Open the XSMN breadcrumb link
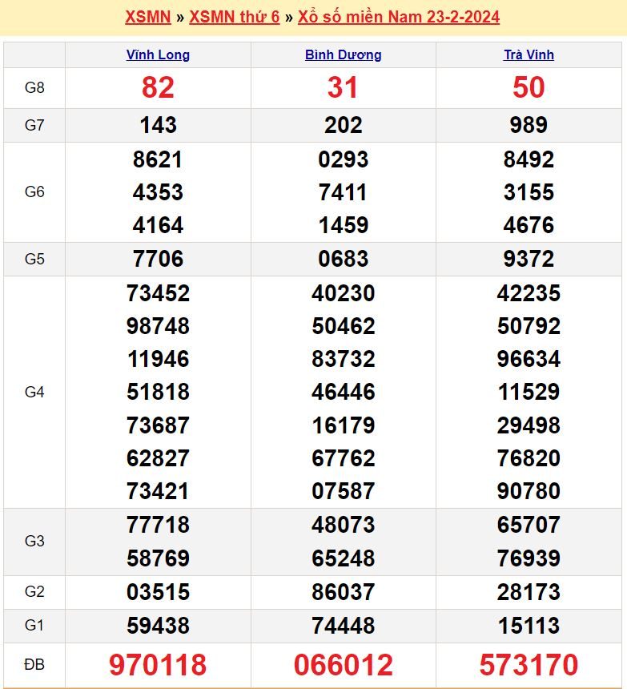Image resolution: width=627 pixels, height=689 pixels. [x=148, y=17]
